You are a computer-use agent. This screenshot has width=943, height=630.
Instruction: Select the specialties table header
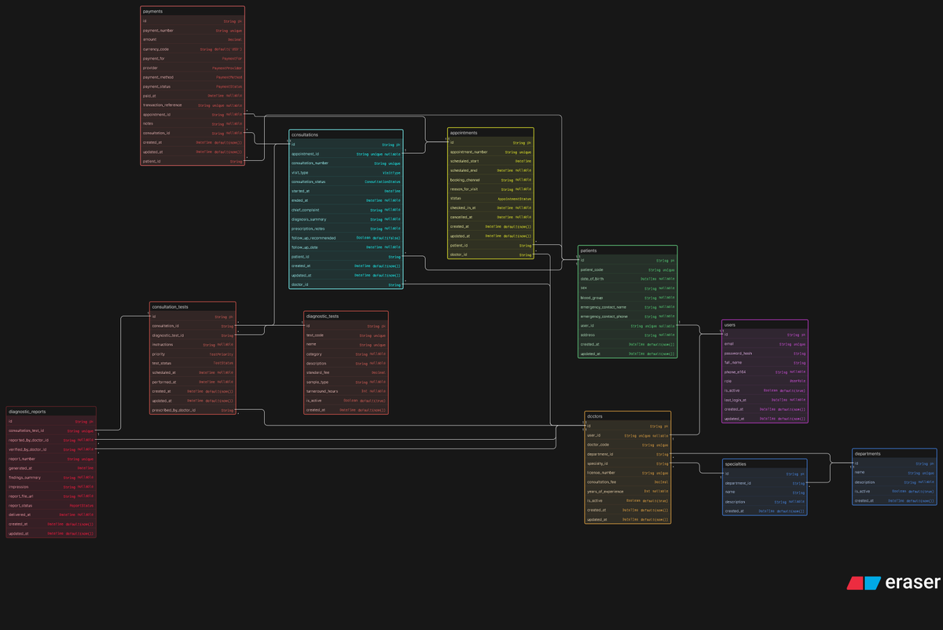tap(765, 464)
